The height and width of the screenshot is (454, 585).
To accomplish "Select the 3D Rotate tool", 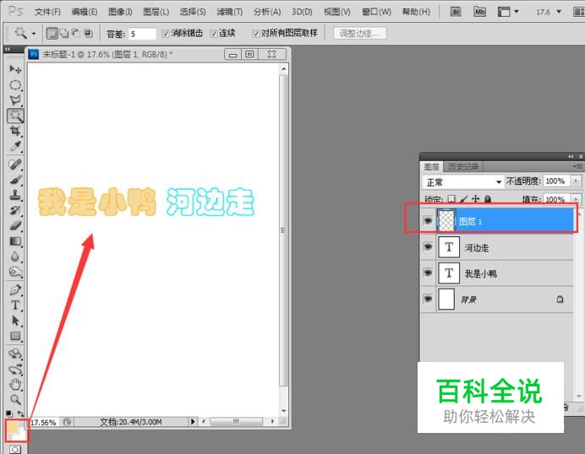I will pyautogui.click(x=15, y=354).
